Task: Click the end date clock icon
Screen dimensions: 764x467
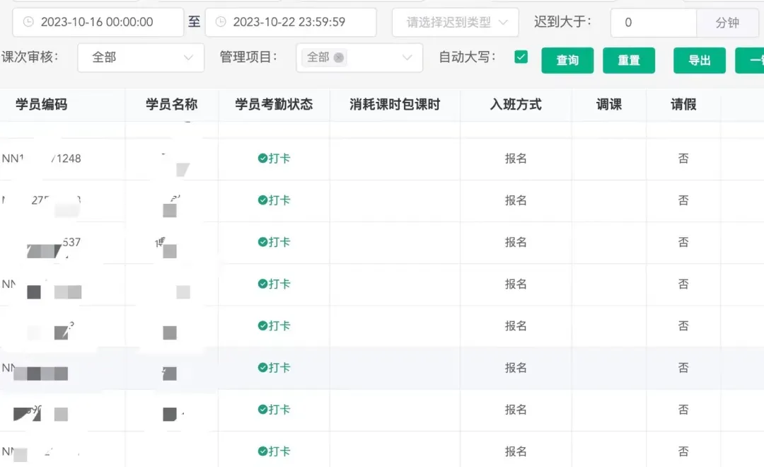Action: click(x=221, y=22)
